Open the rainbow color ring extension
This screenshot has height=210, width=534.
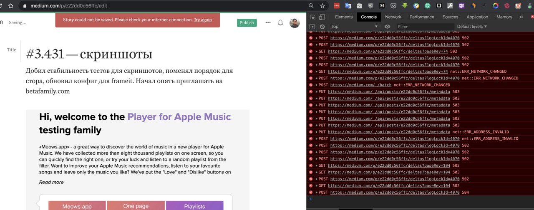(496, 6)
